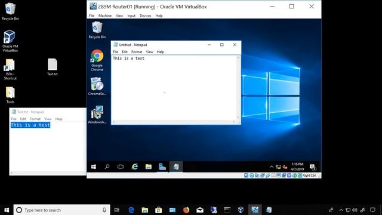Click Untitled Notepad vertical scrollbar
Image resolution: width=382 pixels, height=215 pixels.
pos(238,88)
